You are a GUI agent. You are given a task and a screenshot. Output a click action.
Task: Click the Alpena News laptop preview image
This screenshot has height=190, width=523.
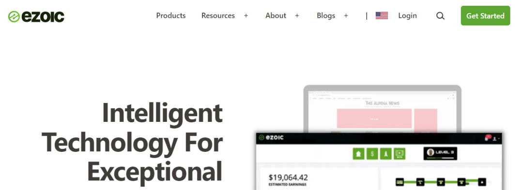click(382, 109)
